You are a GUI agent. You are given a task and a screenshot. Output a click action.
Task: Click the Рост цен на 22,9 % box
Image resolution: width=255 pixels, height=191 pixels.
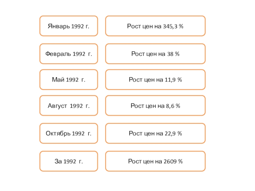[155, 133]
